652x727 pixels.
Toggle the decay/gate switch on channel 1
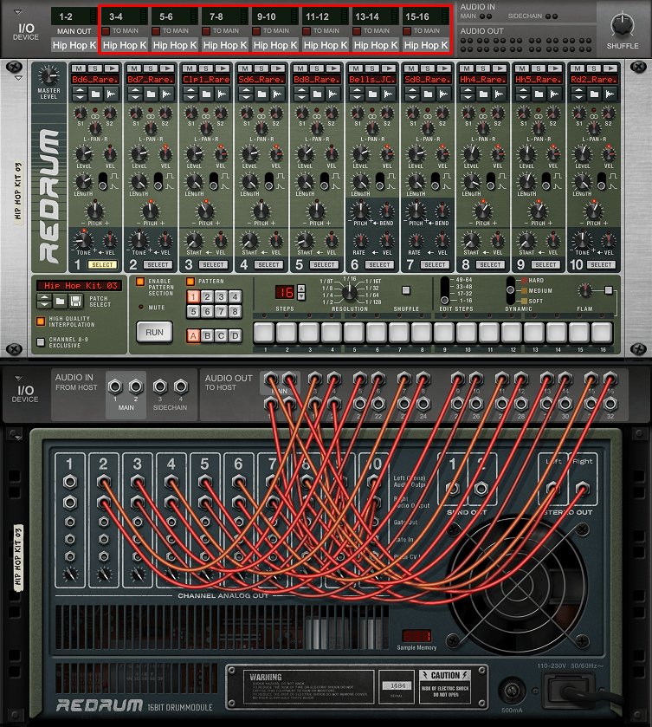(x=103, y=181)
